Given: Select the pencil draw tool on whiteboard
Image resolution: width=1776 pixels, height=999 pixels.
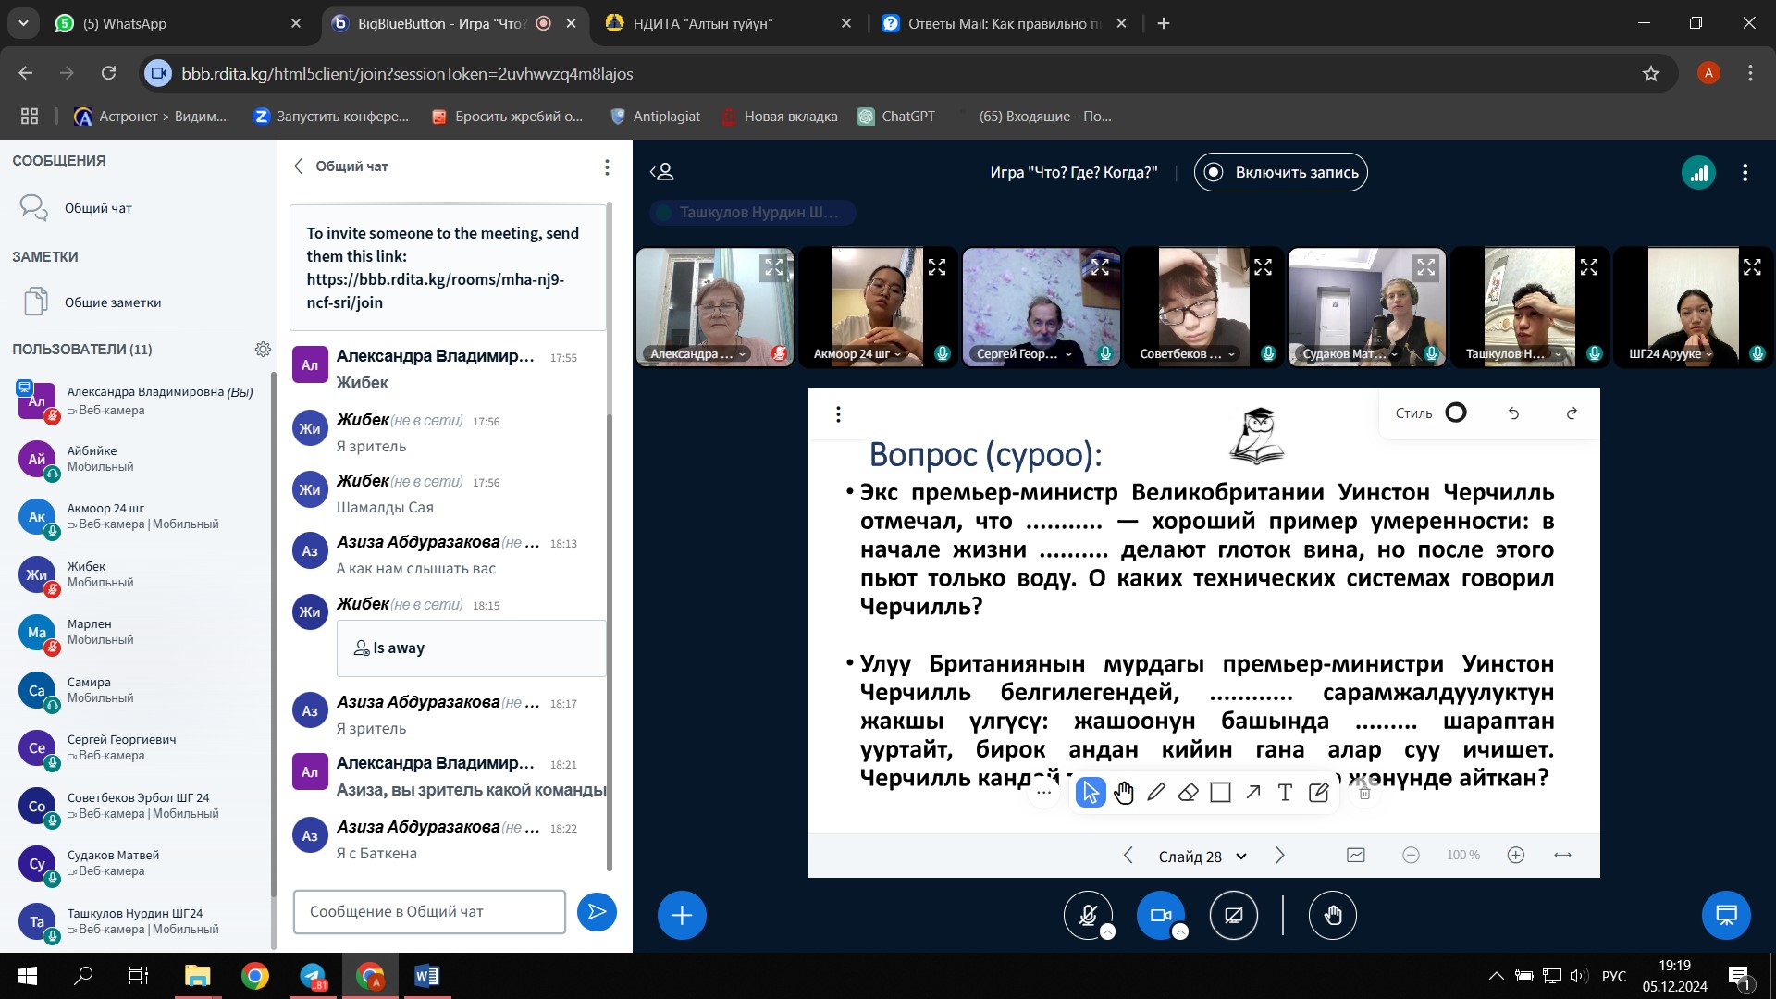Looking at the screenshot, I should click(x=1156, y=792).
